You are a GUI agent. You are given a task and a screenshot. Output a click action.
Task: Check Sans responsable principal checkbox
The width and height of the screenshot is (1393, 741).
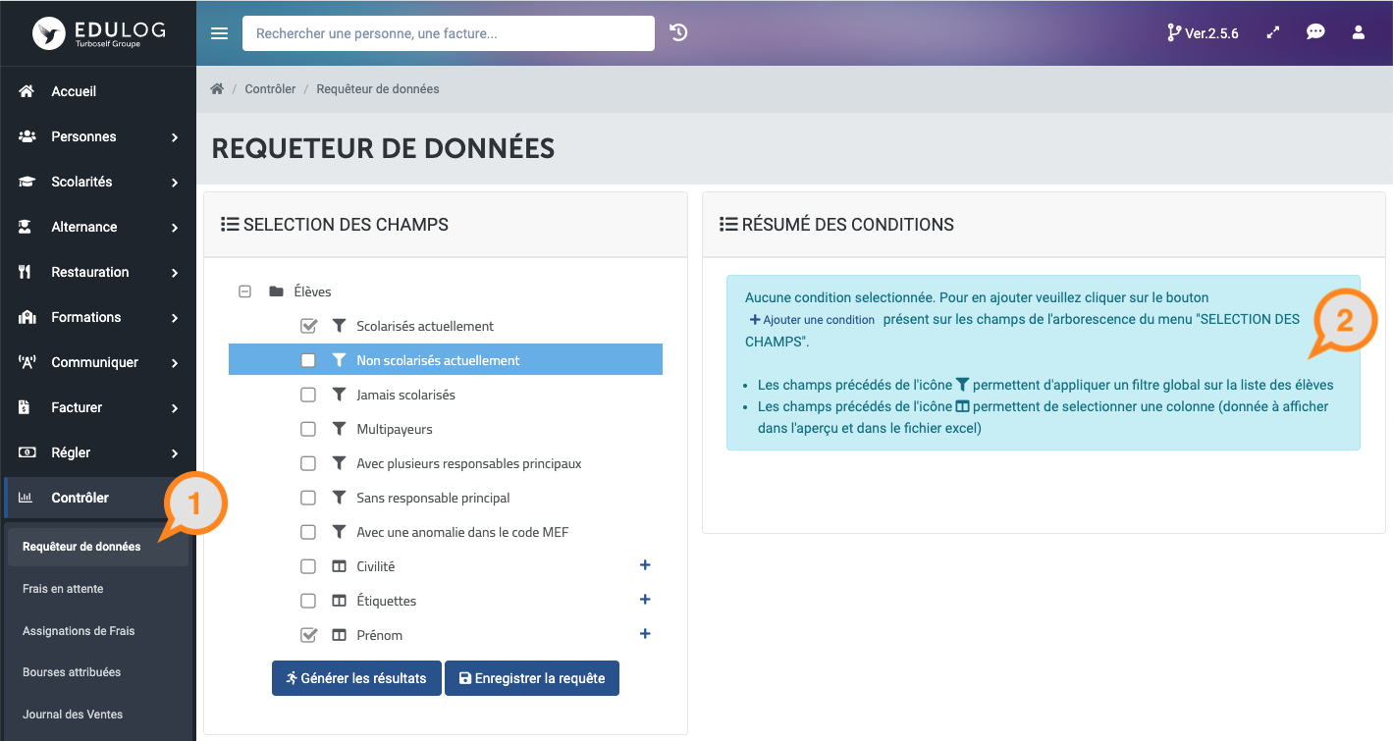pos(308,498)
